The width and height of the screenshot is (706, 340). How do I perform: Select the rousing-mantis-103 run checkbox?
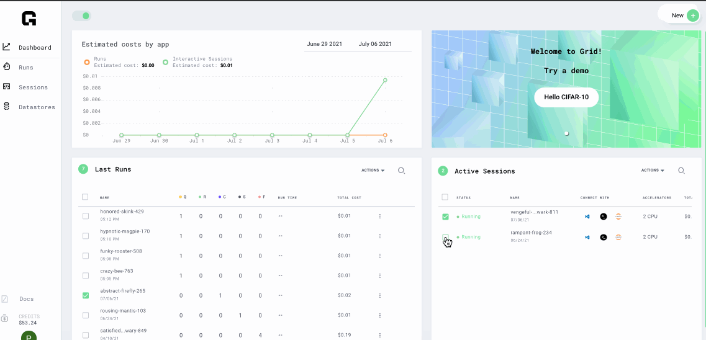86,315
